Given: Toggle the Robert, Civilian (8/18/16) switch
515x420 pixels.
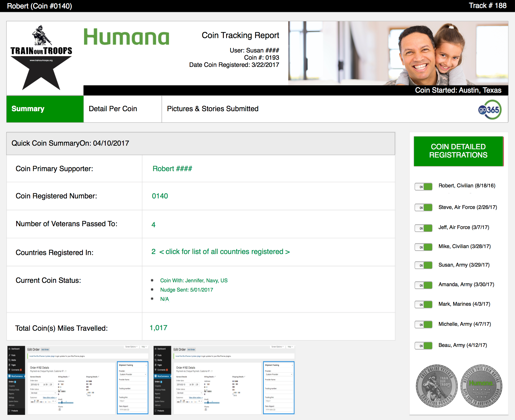Looking at the screenshot, I should coord(423,187).
